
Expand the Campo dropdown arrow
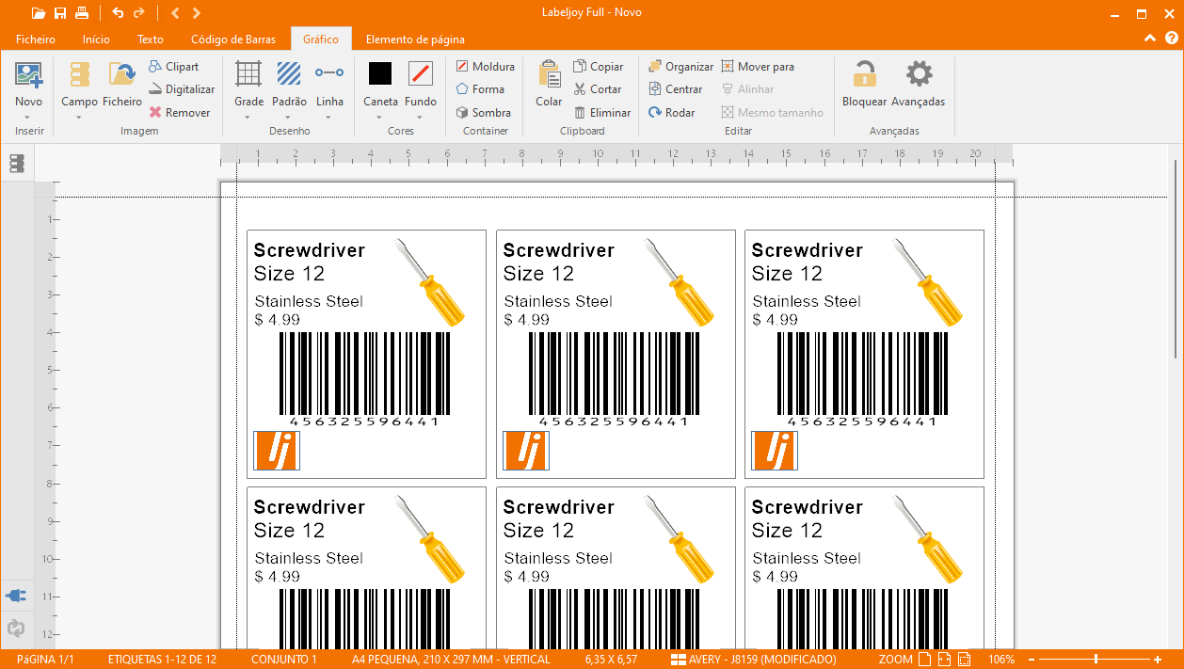79,118
